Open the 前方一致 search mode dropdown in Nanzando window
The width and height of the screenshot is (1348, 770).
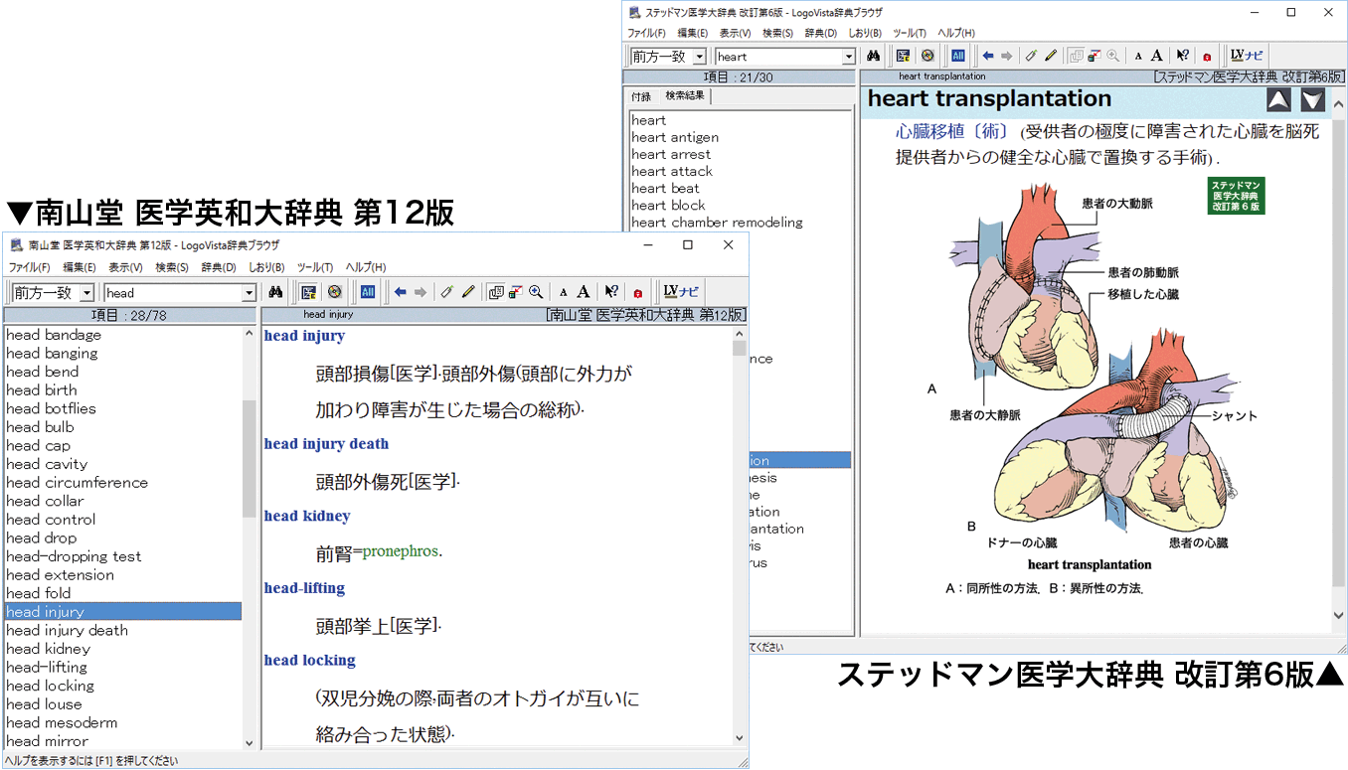(86, 293)
